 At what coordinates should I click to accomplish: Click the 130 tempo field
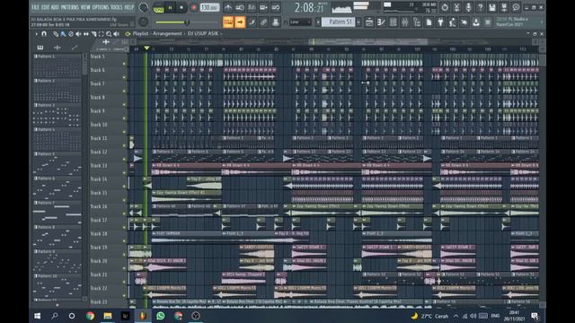coord(209,8)
